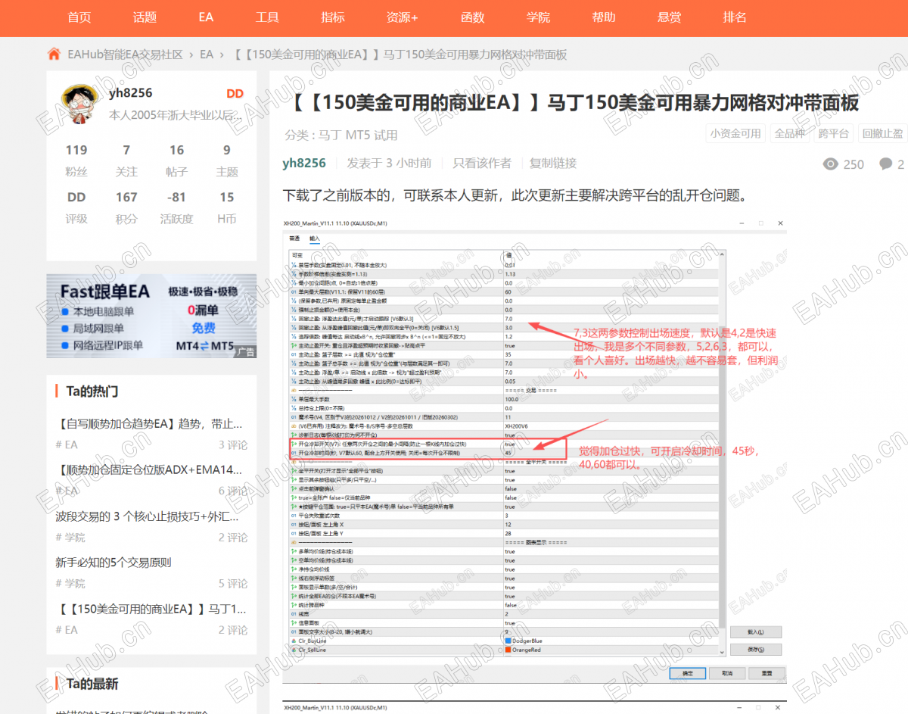Open the EA breadcrumb link
Screen dimensions: 908x714
point(207,55)
